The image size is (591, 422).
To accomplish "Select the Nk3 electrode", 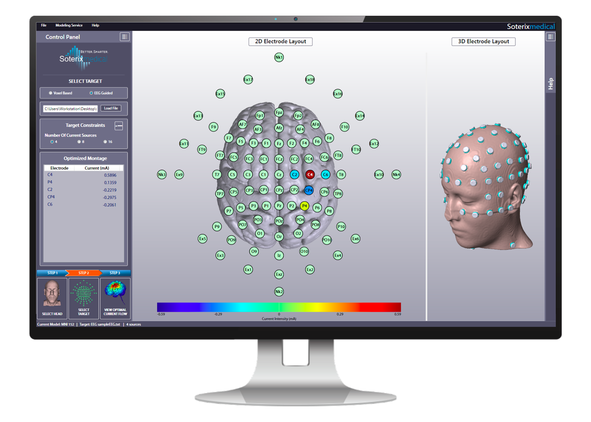I will pyautogui.click(x=162, y=175).
